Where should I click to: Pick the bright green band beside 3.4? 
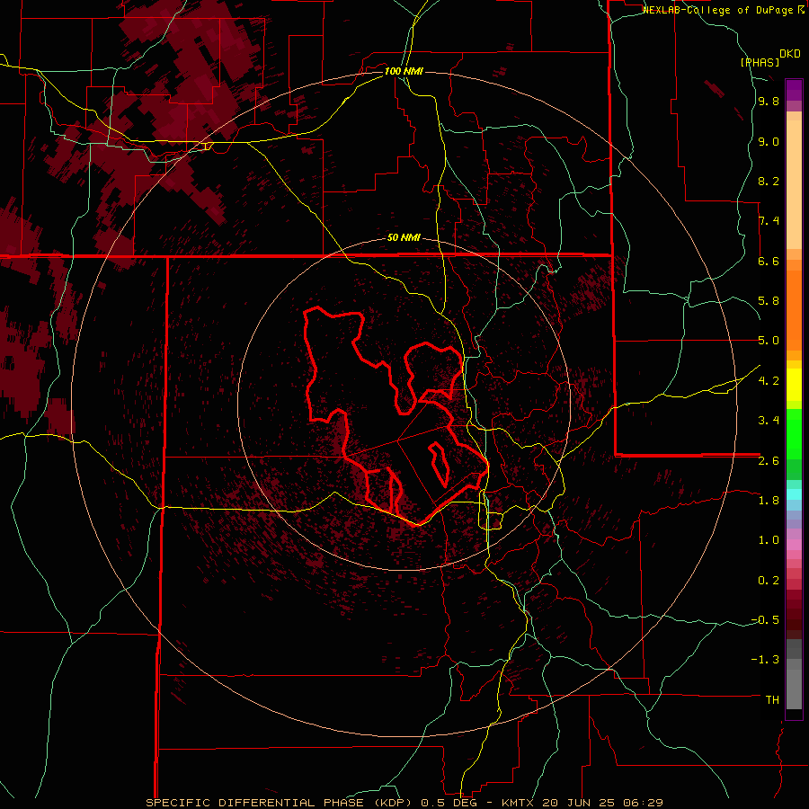pos(794,433)
